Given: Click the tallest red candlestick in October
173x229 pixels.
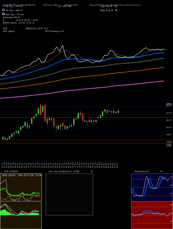Looking at the screenshot, I should 45,113.
